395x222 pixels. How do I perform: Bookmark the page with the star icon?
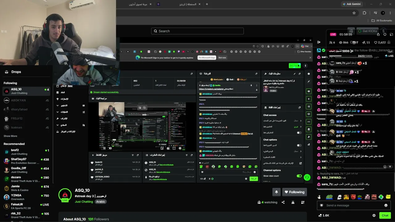click(354, 13)
